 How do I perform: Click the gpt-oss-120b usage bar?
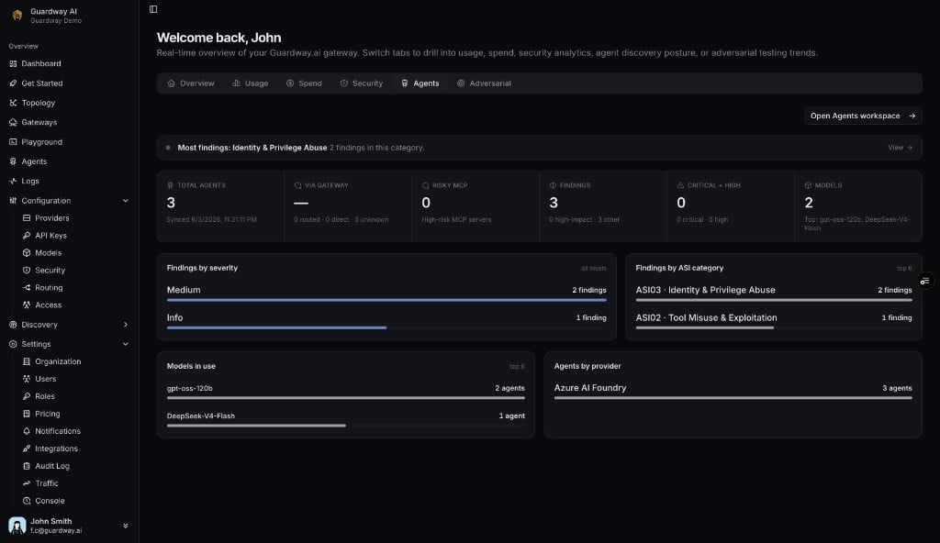pos(346,397)
